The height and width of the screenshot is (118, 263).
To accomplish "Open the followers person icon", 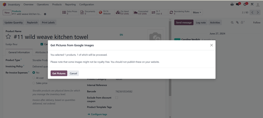I will (x=243, y=22).
